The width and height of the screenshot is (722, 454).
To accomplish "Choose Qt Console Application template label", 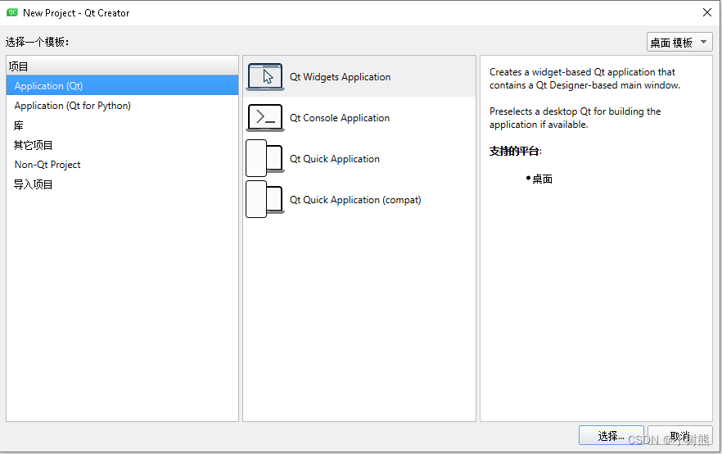I will [340, 118].
